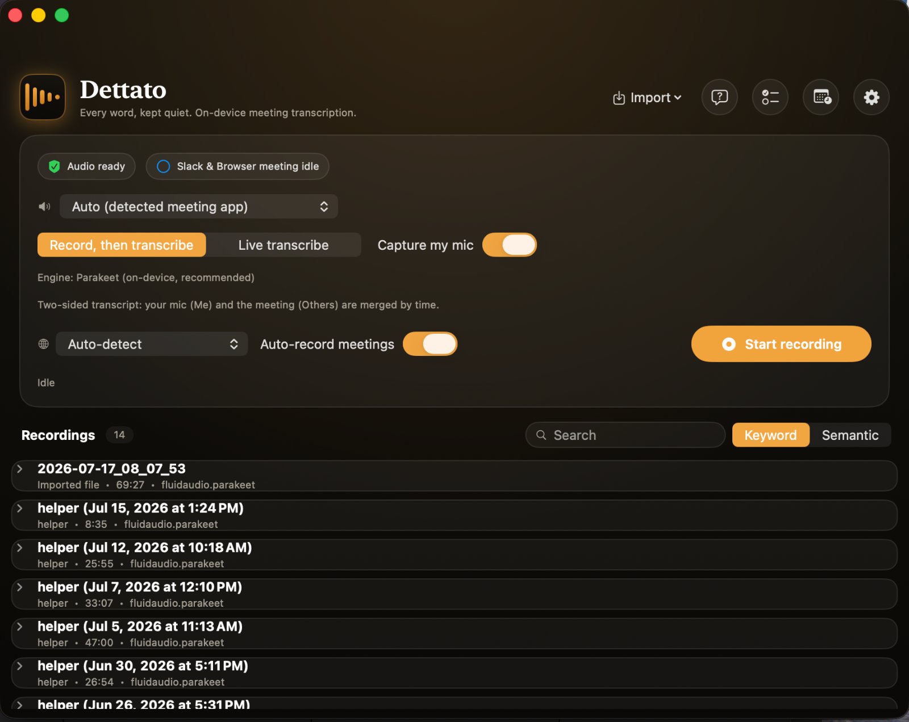Click the Recordings heading
This screenshot has width=909, height=722.
click(x=58, y=435)
